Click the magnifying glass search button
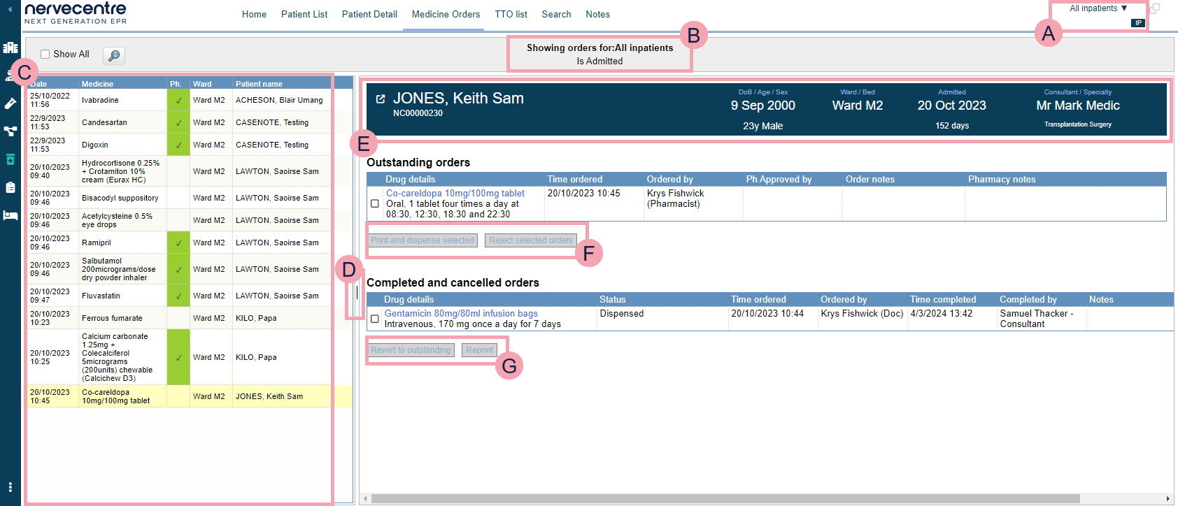 coord(113,55)
